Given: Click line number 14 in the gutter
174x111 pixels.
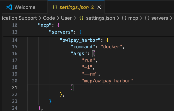Looking at the screenshot, I should click(15, 40).
